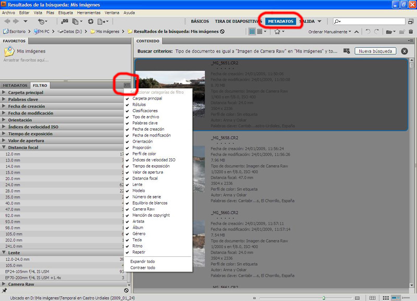417x301 pixels.
Task: Switch to list view icon
Action: (406, 298)
